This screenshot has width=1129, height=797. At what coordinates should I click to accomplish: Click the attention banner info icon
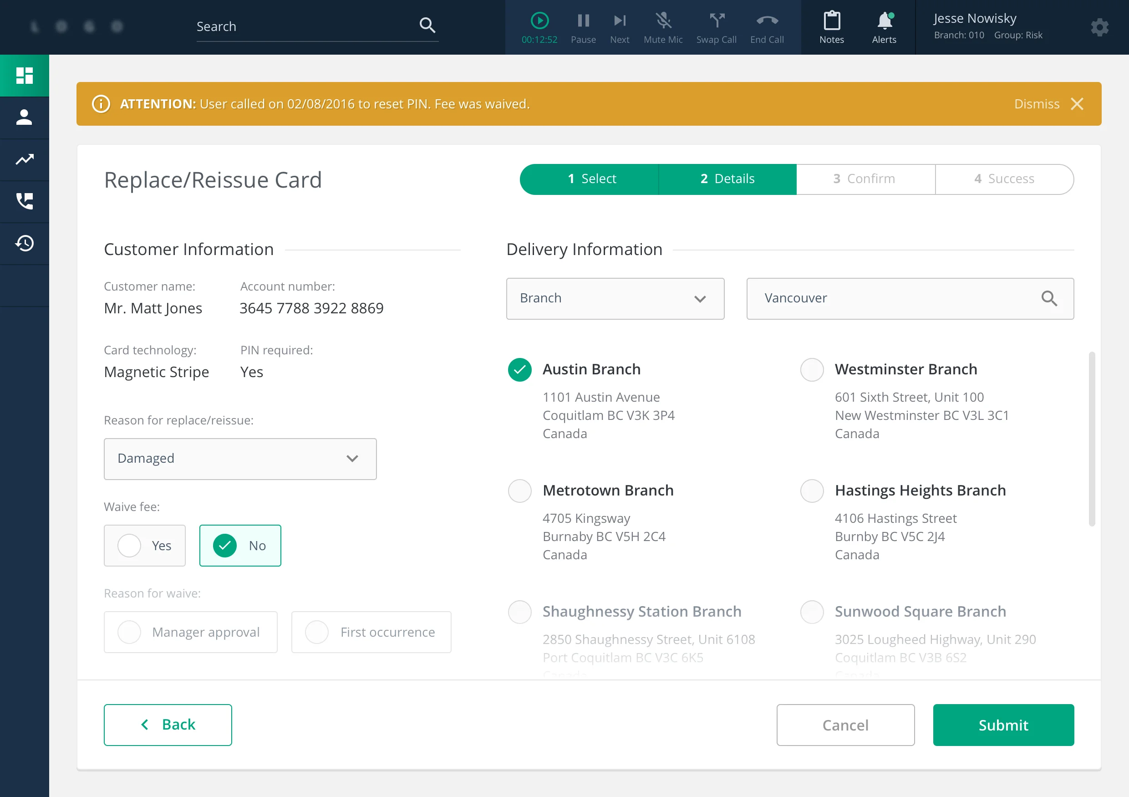click(x=101, y=104)
